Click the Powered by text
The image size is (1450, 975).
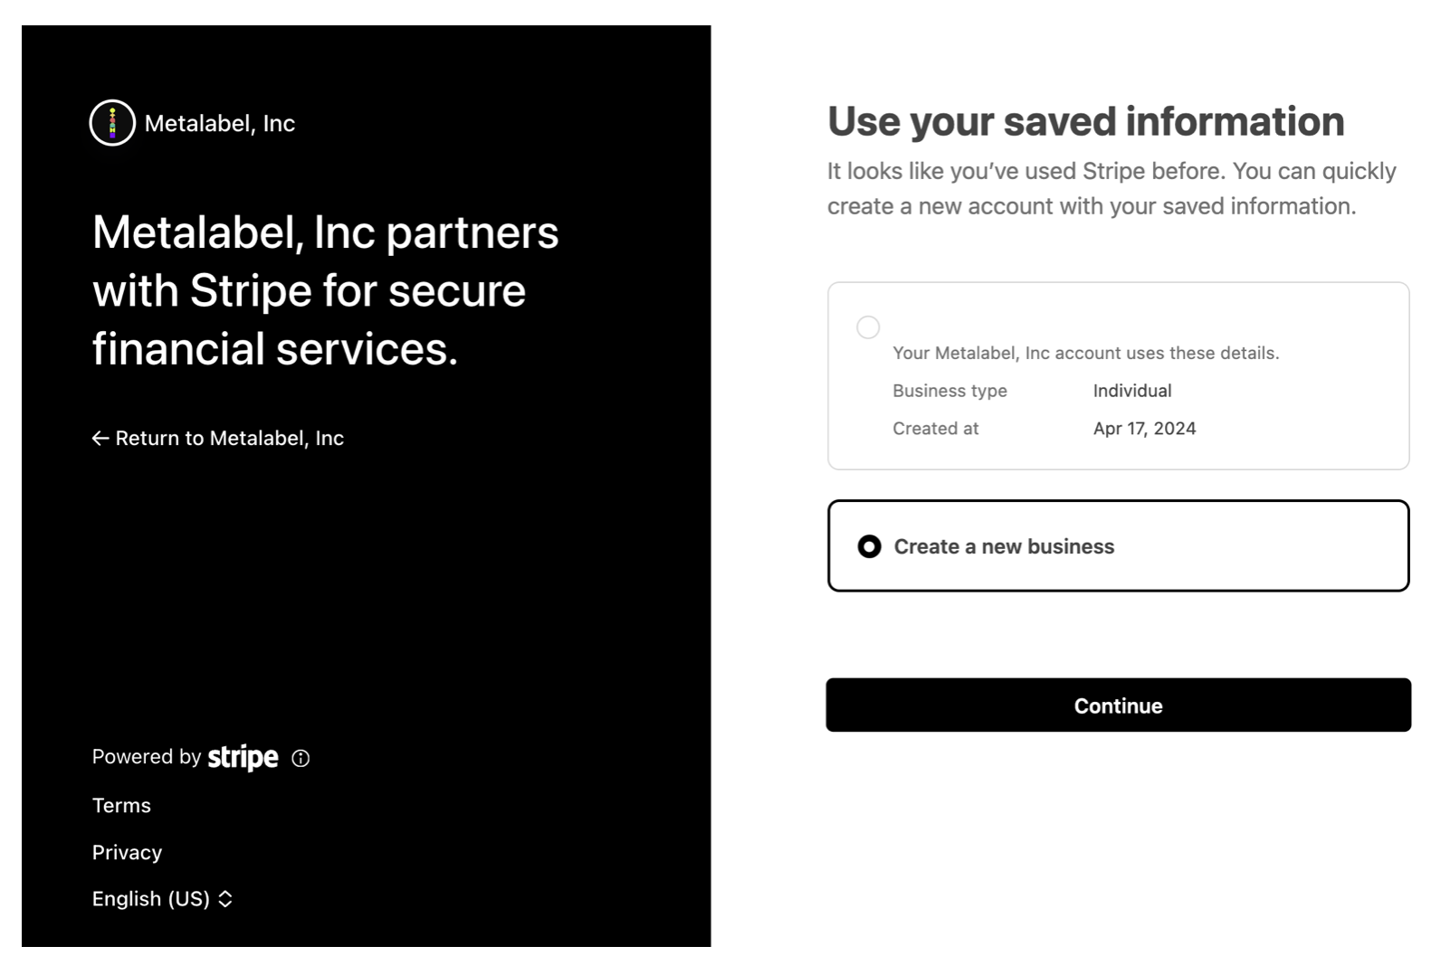(146, 757)
